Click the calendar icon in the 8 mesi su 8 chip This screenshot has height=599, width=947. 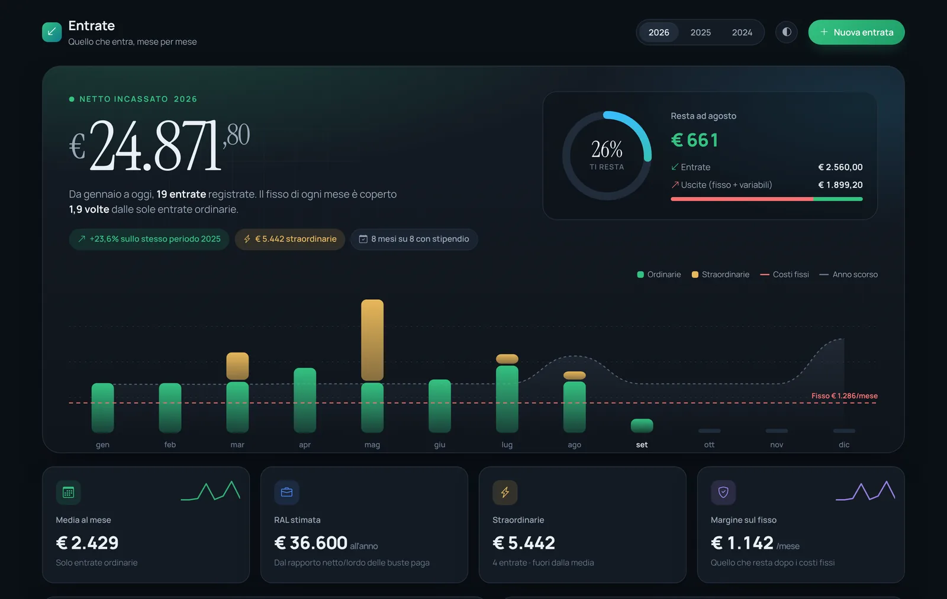tap(363, 239)
